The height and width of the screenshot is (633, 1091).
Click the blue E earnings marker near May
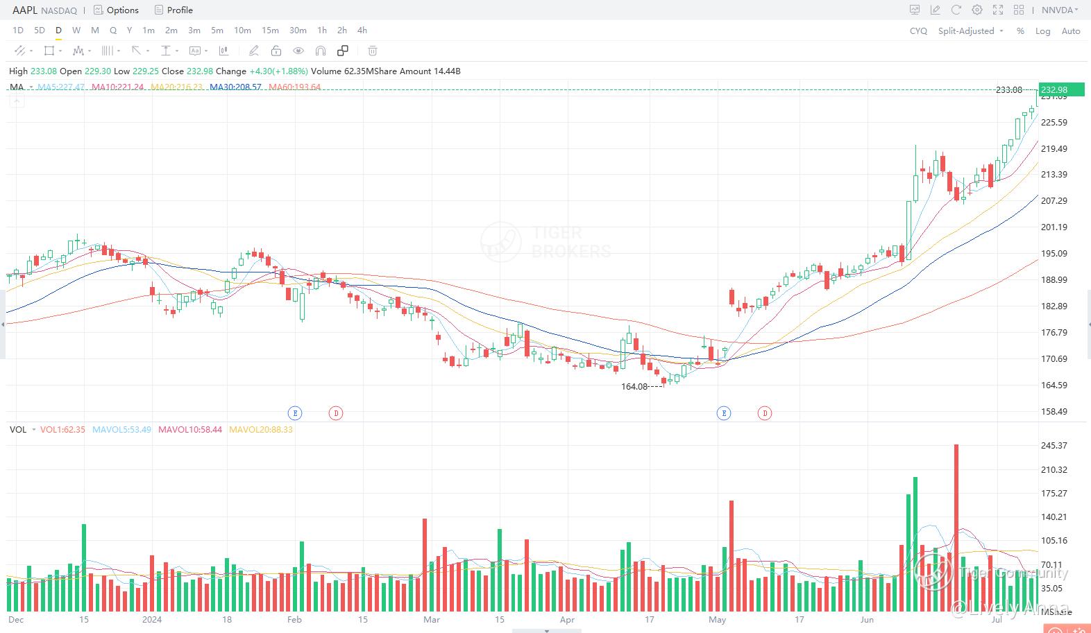pos(724,413)
